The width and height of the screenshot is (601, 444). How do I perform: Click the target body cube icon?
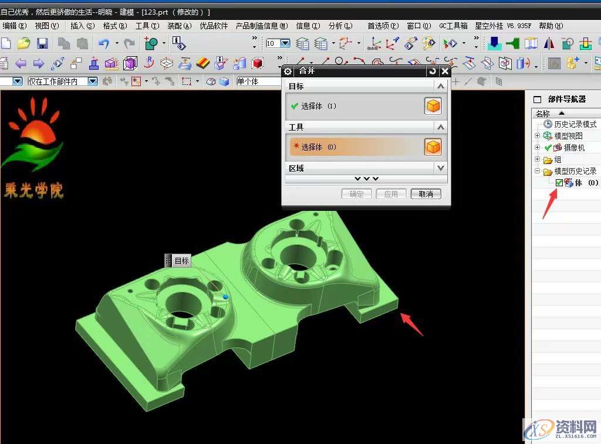[433, 106]
